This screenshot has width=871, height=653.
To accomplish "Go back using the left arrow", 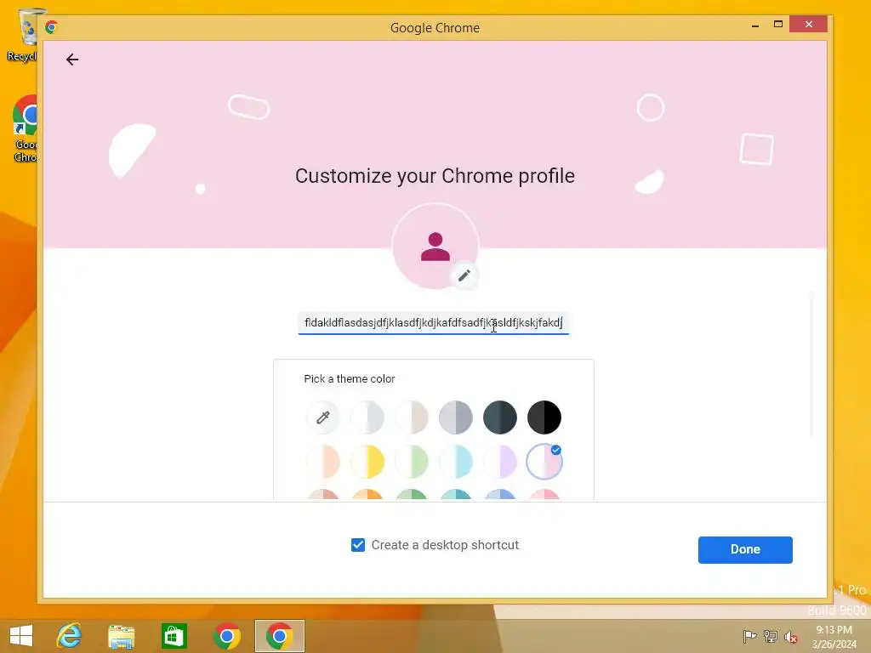I will click(72, 60).
